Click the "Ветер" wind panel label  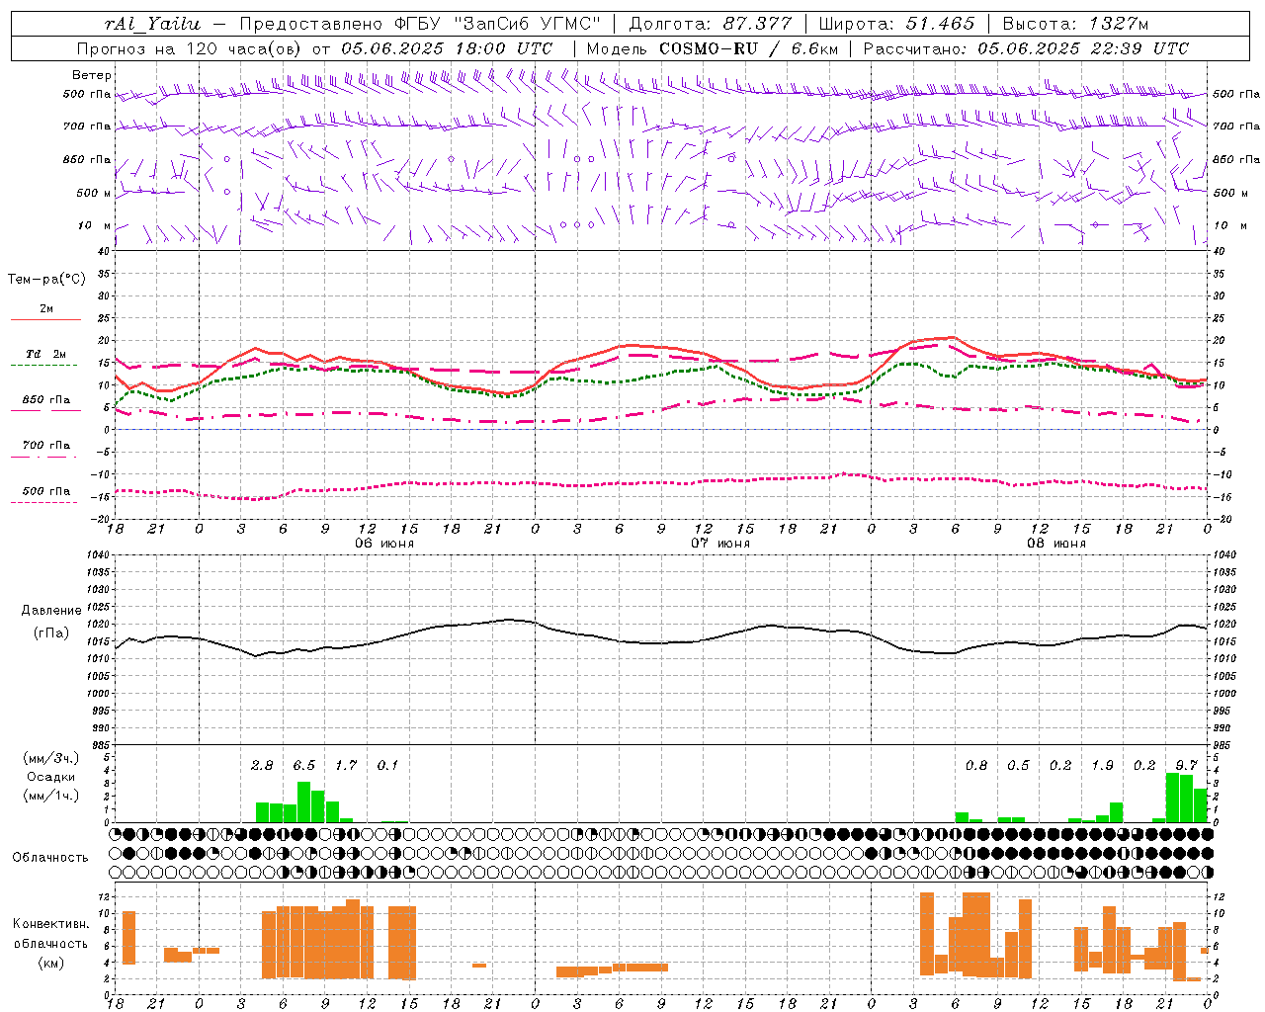click(x=91, y=75)
